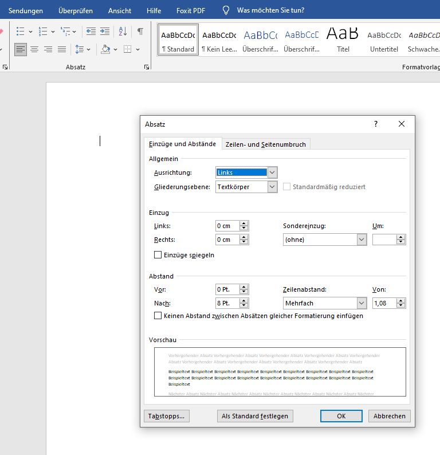
Task: Click the numbered list icon
Action: click(42, 32)
